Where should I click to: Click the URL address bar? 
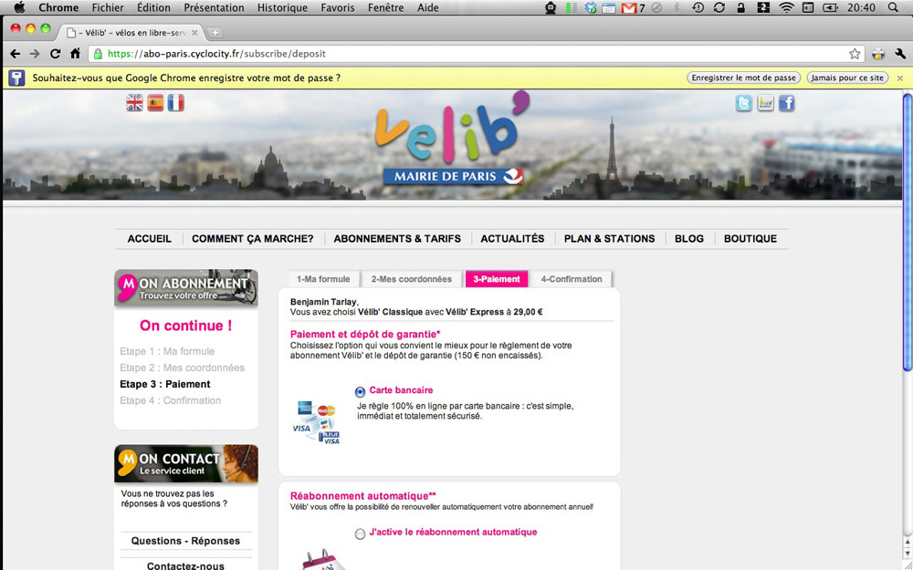(x=456, y=54)
